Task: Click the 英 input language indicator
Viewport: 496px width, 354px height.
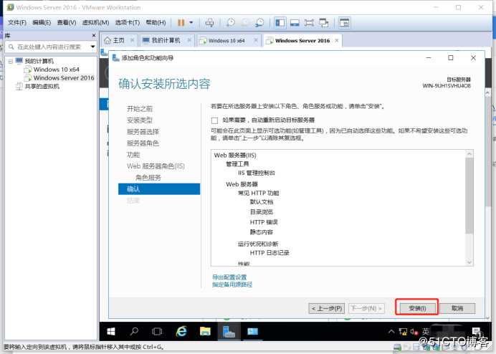Action: [x=426, y=331]
